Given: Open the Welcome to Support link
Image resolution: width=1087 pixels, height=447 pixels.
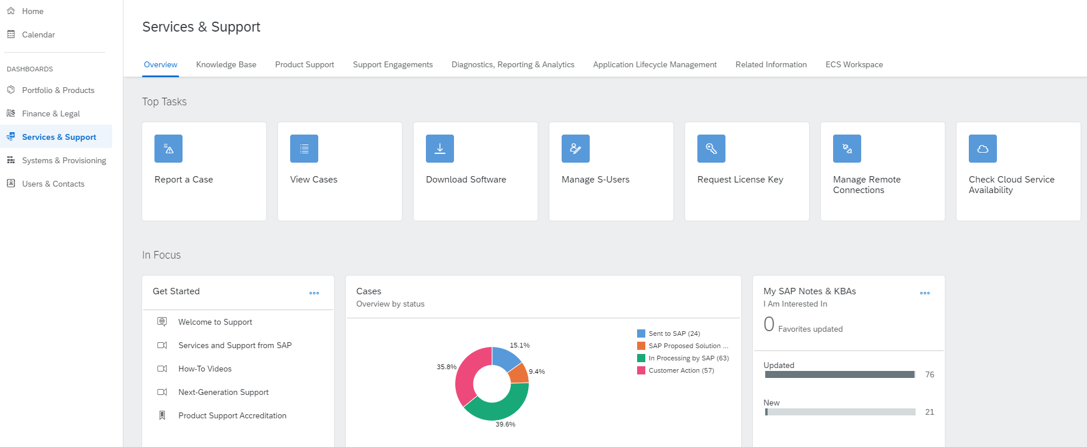Looking at the screenshot, I should pyautogui.click(x=215, y=322).
